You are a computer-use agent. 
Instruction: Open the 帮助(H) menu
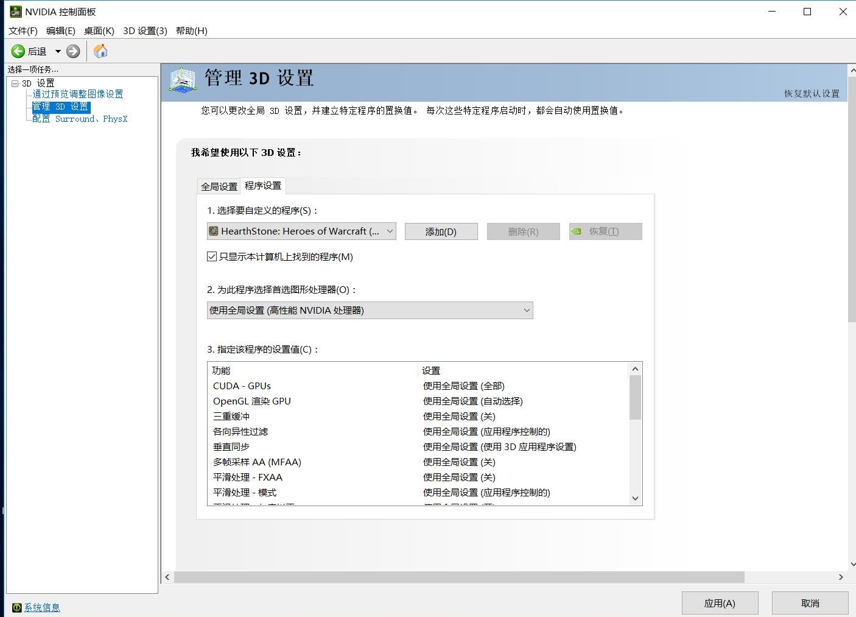click(192, 30)
